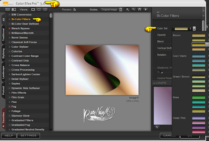The height and width of the screenshot is (141, 209).
Task: Select Dynamic Skin Softener filter
Action: (x=26, y=88)
